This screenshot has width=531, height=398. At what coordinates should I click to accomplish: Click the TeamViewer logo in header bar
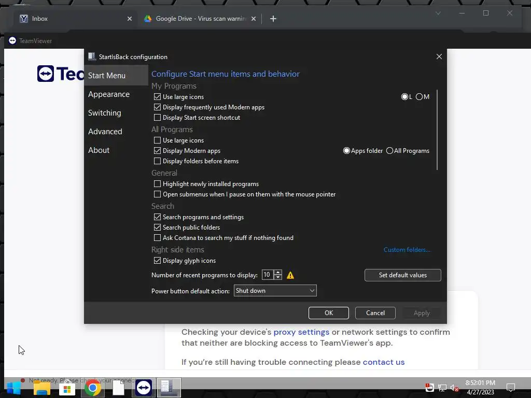pyautogui.click(x=12, y=40)
